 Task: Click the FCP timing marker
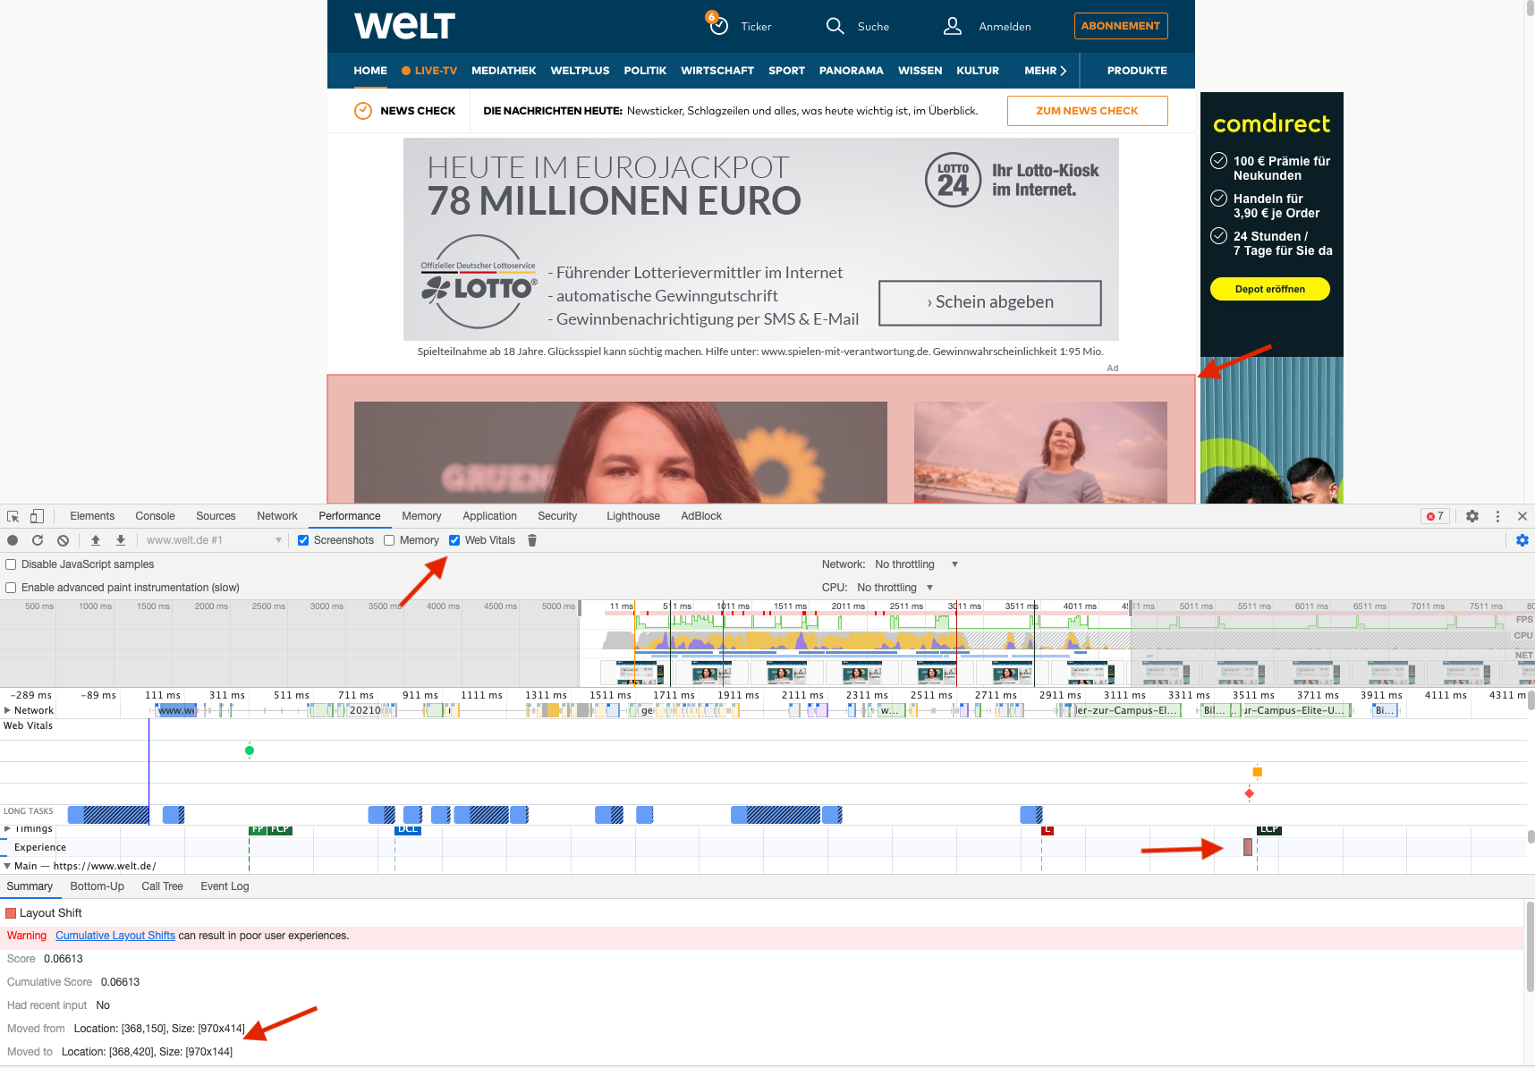pos(280,829)
